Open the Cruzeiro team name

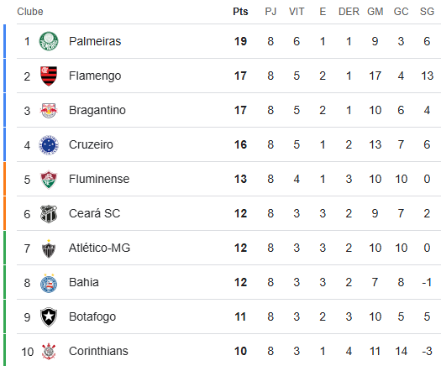(91, 144)
